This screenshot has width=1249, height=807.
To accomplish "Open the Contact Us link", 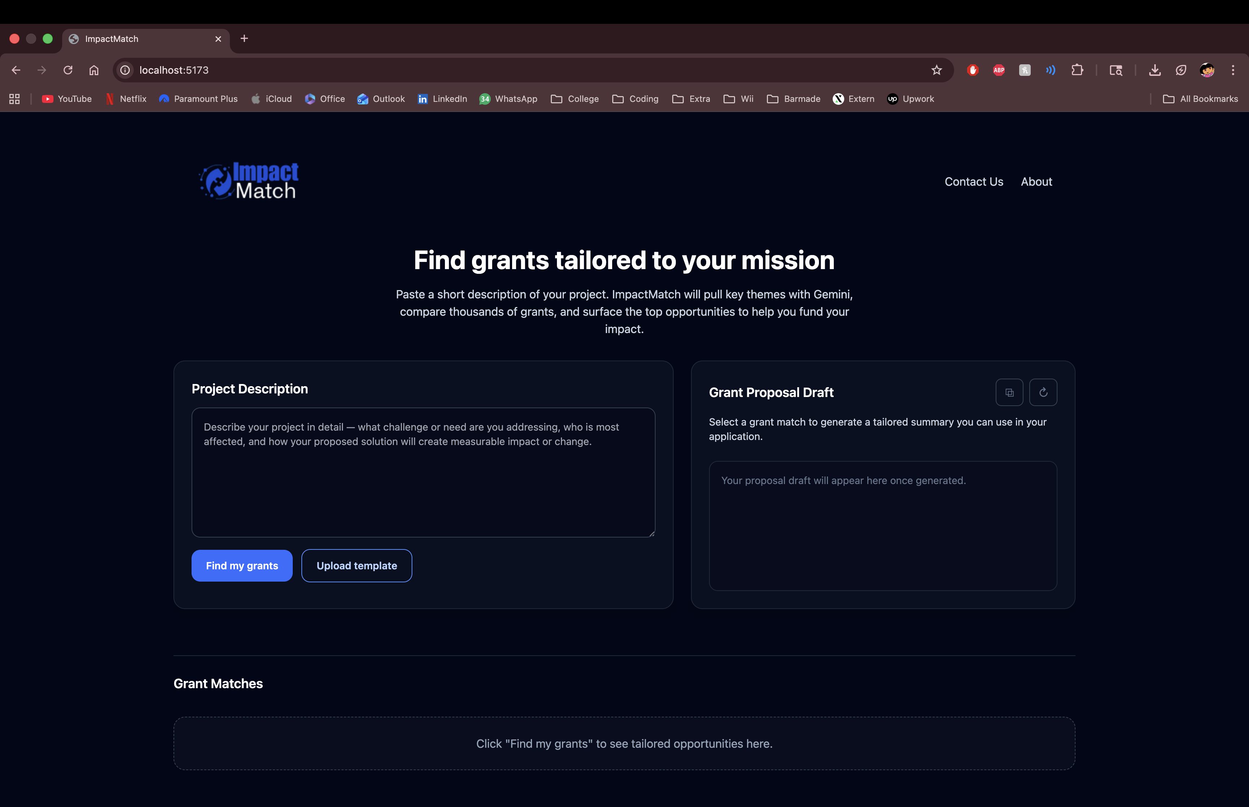I will (973, 182).
